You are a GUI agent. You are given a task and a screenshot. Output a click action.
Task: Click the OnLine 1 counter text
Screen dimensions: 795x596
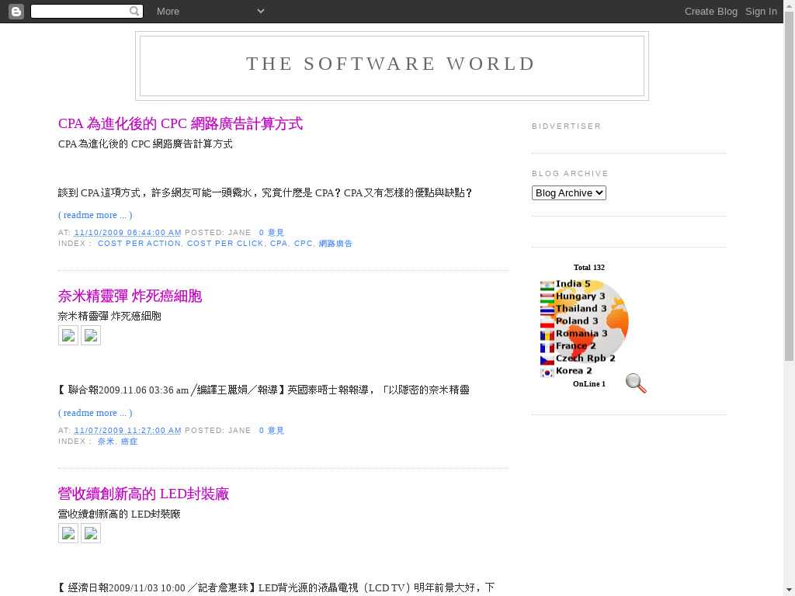pos(589,384)
